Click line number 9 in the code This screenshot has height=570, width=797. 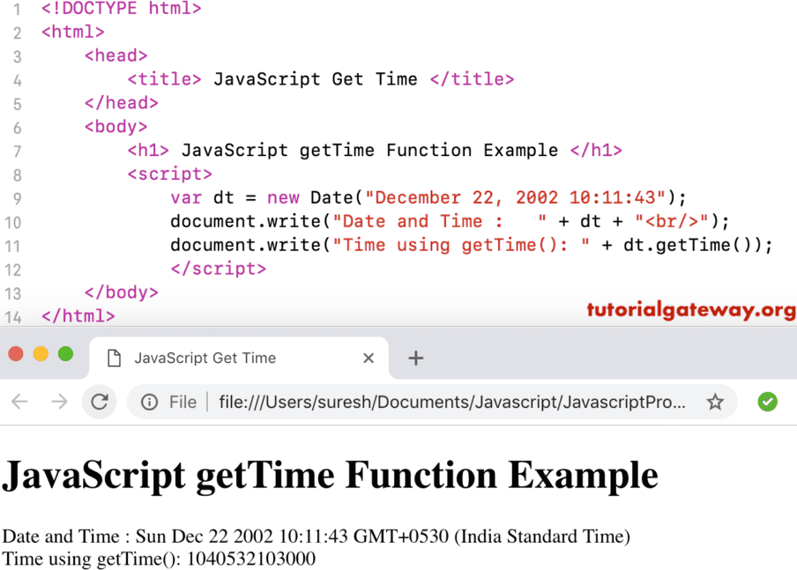click(x=17, y=197)
